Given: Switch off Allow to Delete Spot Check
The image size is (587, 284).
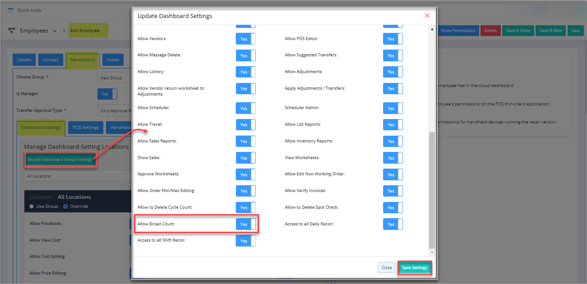Looking at the screenshot, I should pos(393,208).
